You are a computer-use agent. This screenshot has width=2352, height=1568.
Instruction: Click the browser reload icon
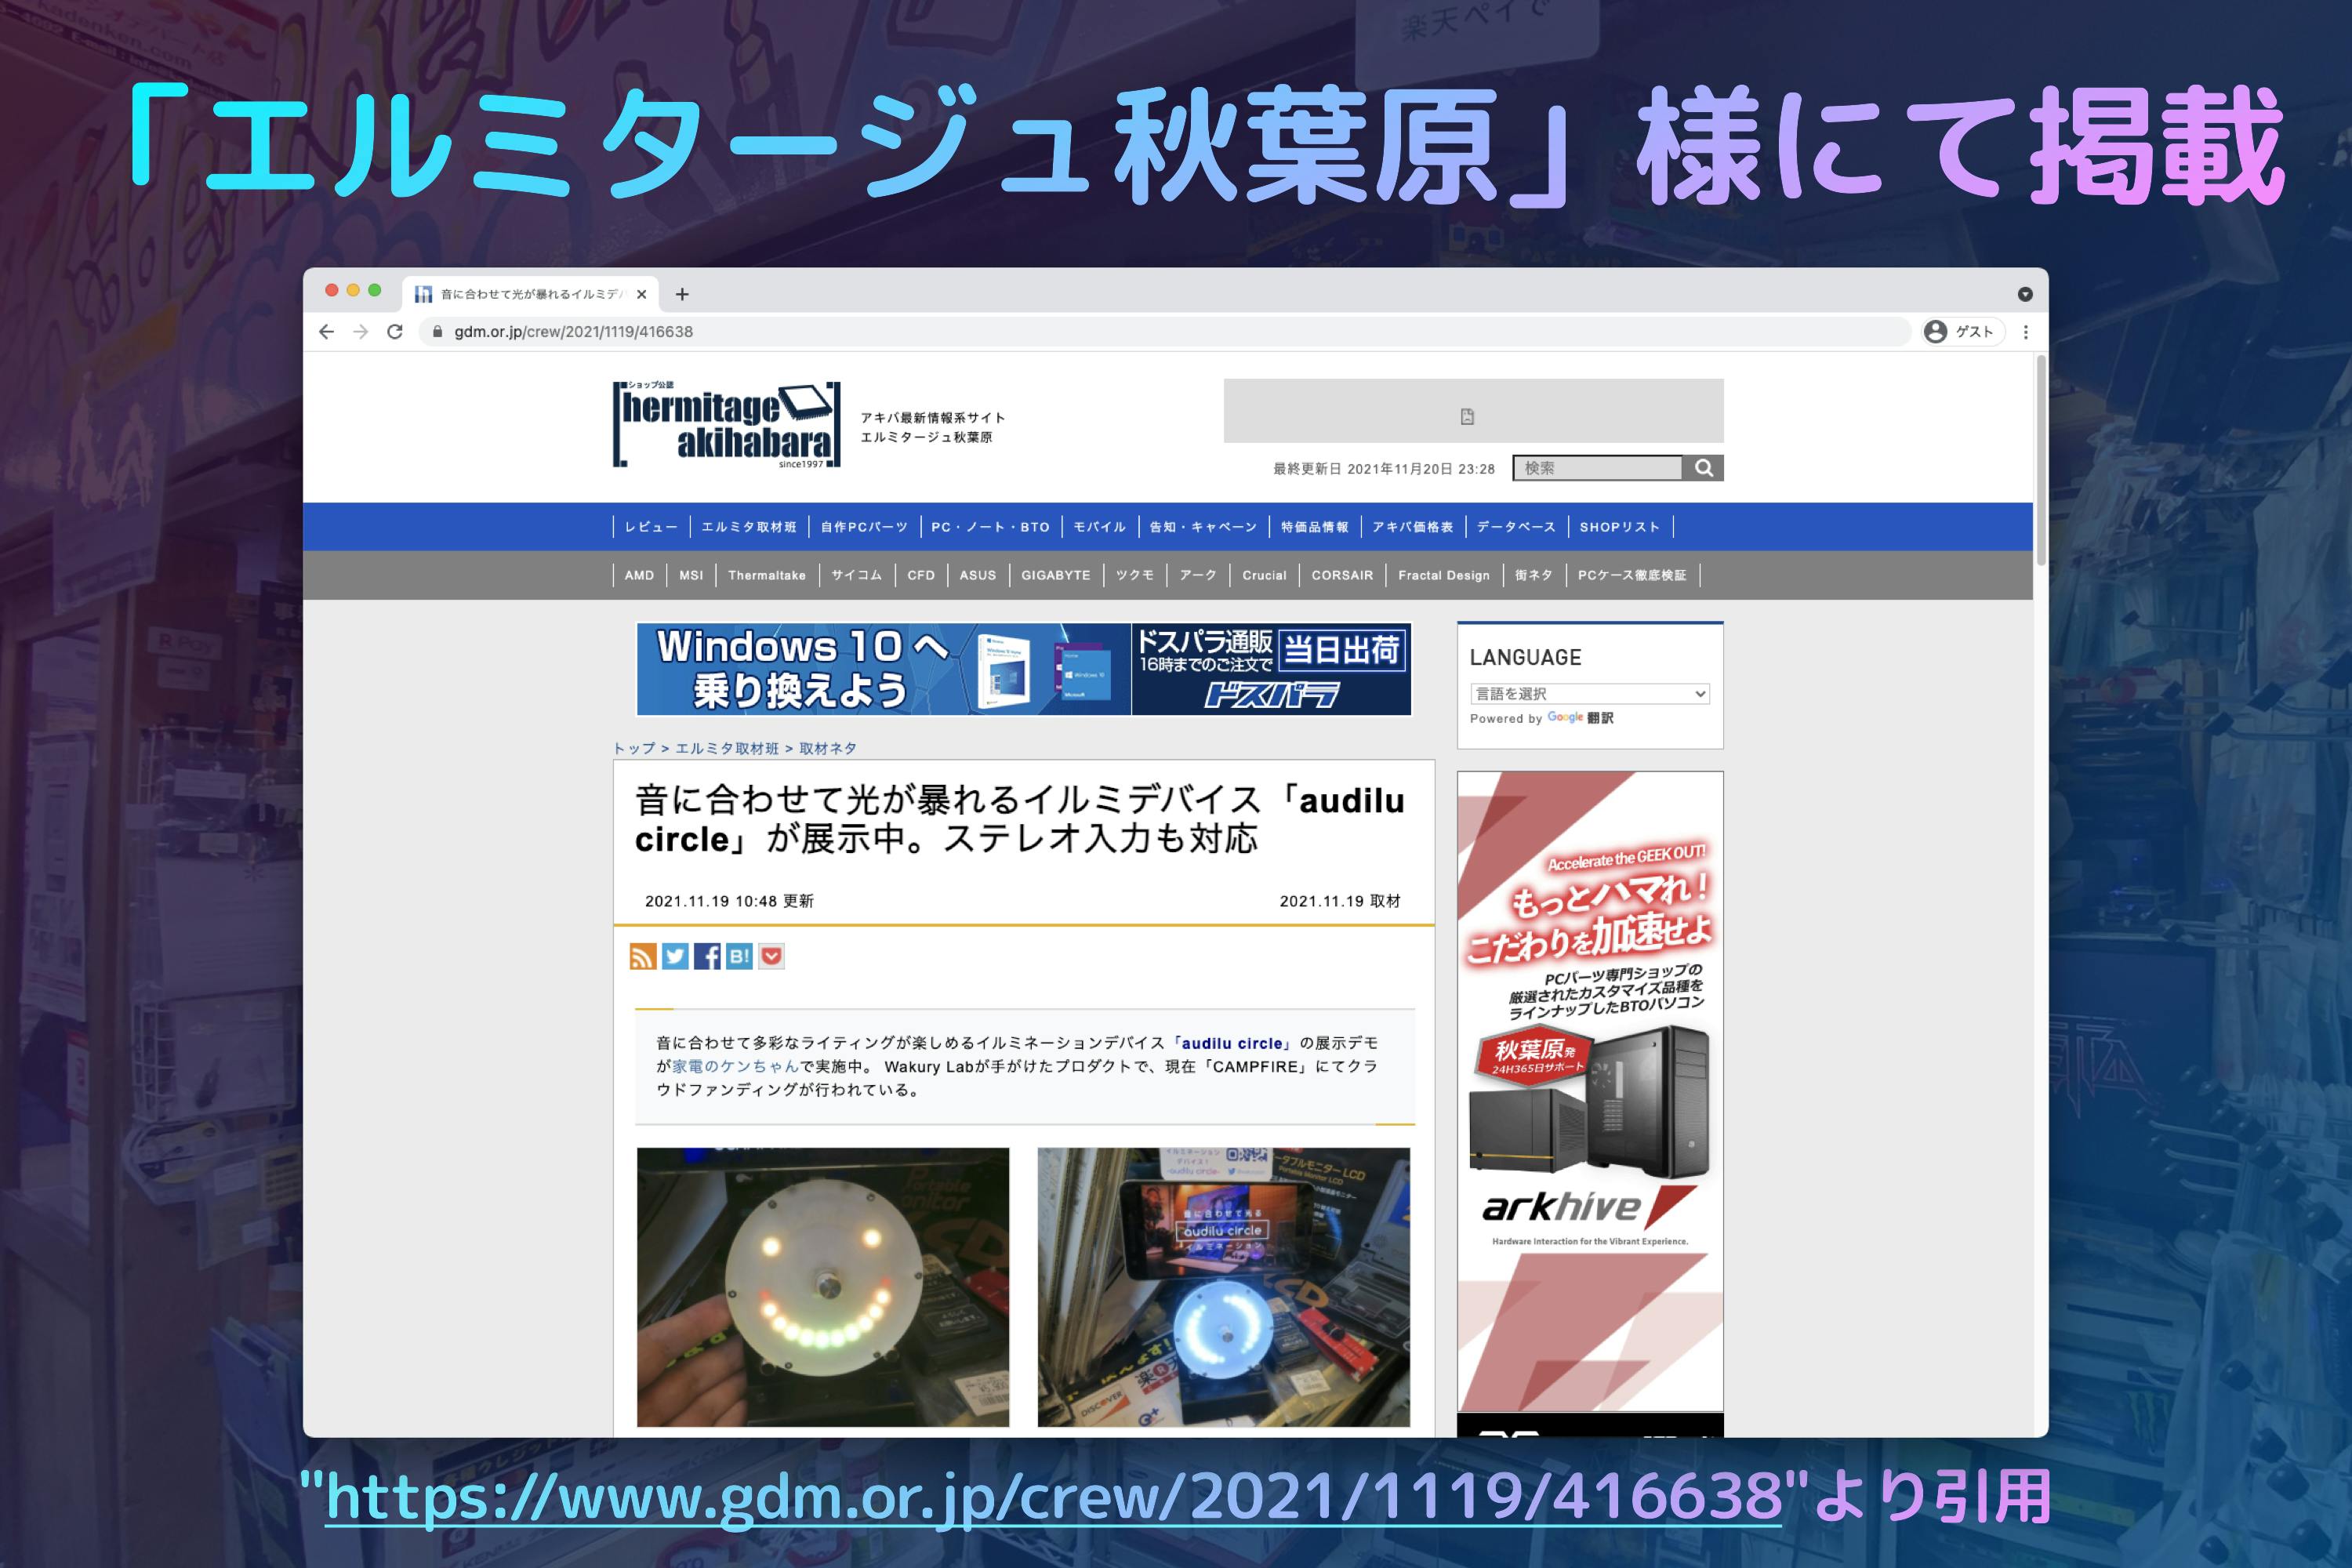tap(395, 332)
